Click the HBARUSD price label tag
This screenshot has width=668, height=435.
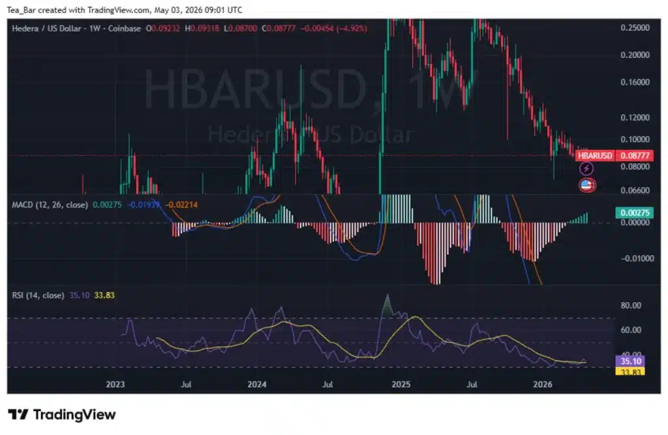[595, 155]
